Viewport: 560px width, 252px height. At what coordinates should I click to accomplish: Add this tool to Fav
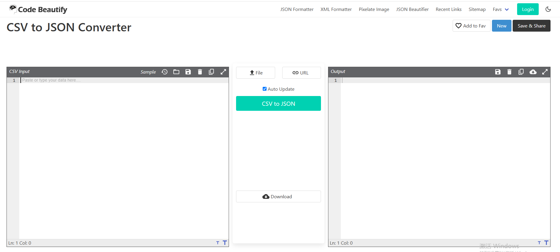pos(471,26)
